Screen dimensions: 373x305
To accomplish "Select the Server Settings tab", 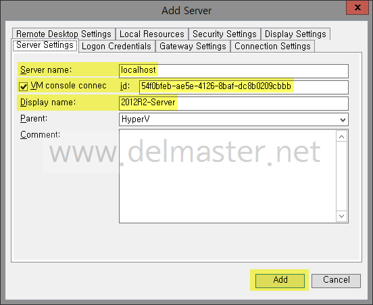I will tap(45, 45).
